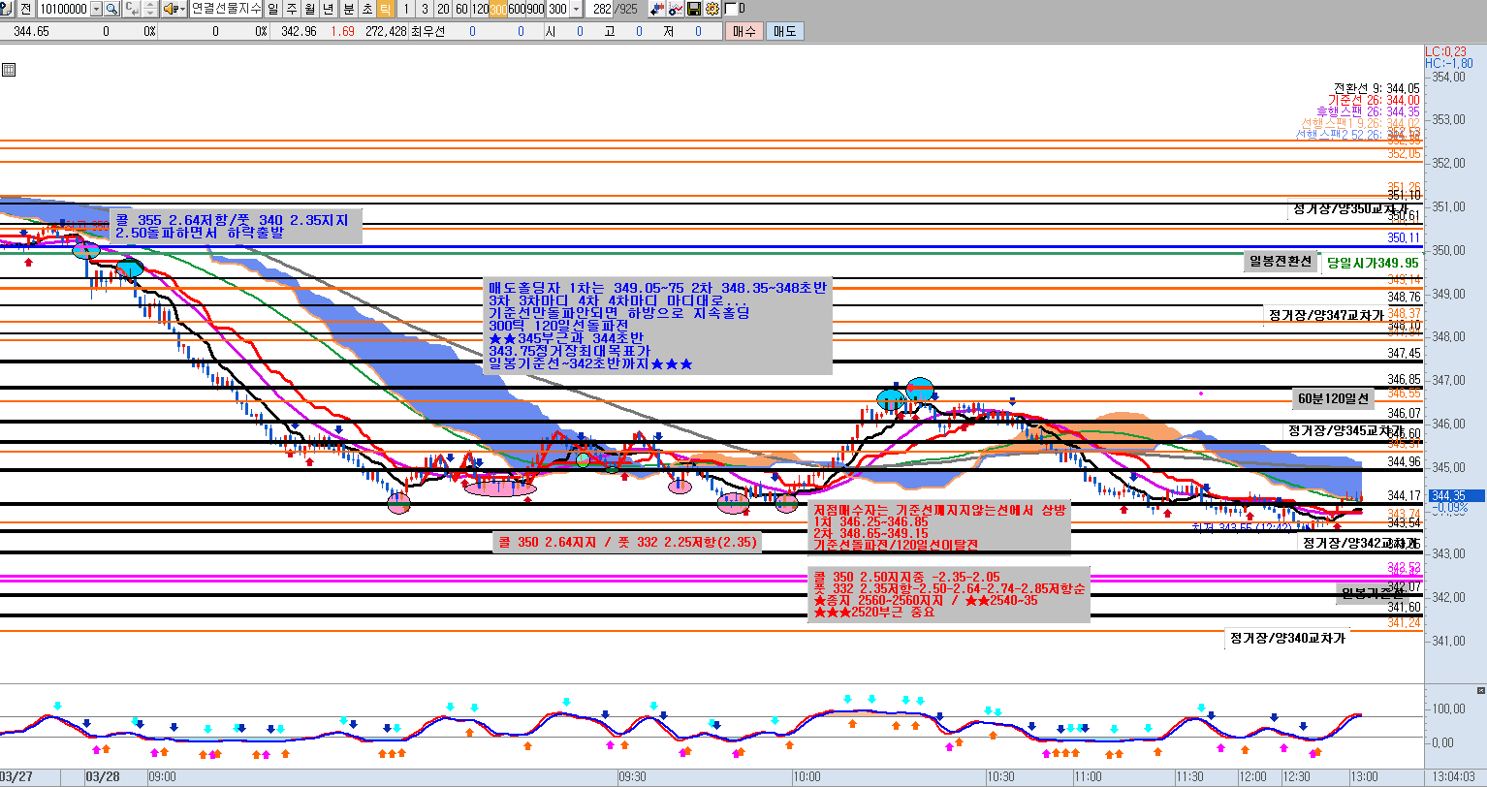Select the 월 (monthly) period tab

(309, 9)
